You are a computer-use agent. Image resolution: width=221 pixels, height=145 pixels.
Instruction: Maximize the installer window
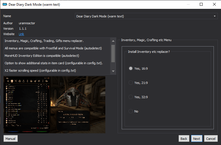[x=201, y=4]
